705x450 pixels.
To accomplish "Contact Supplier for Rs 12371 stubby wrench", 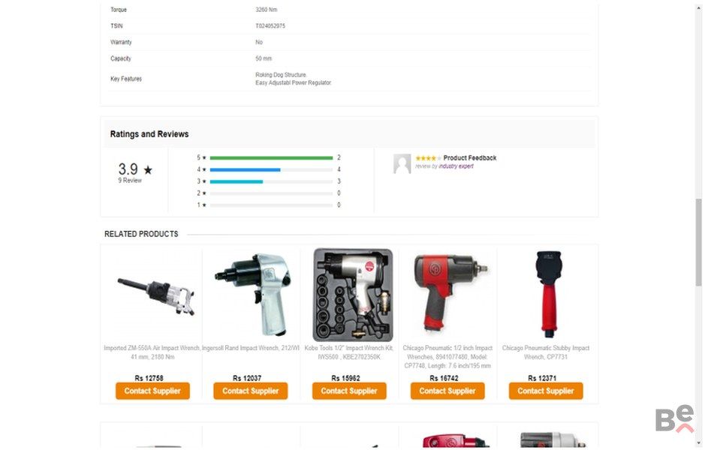I will [x=546, y=391].
